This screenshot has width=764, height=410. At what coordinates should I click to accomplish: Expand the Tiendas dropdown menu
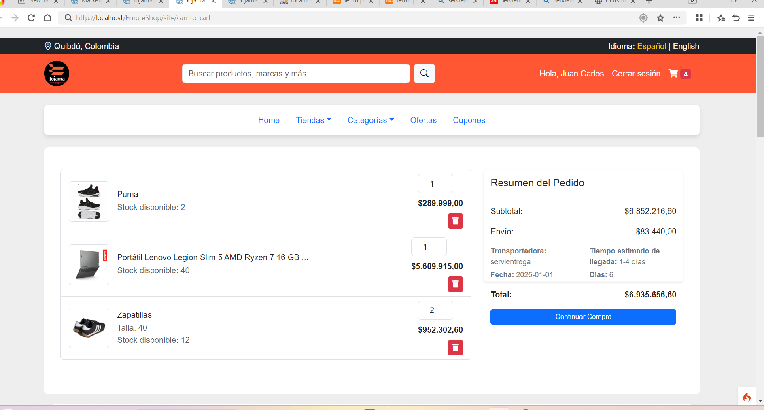[313, 120]
